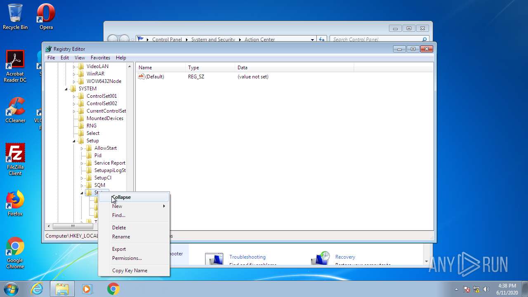Open the Troubleshooting link in Control Panel
The width and height of the screenshot is (528, 297).
[247, 257]
